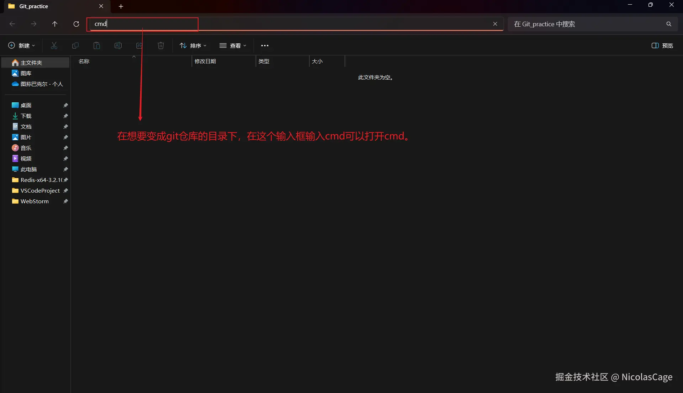The width and height of the screenshot is (683, 393).
Task: Open VSCodeProject folder in sidebar
Action: point(40,190)
